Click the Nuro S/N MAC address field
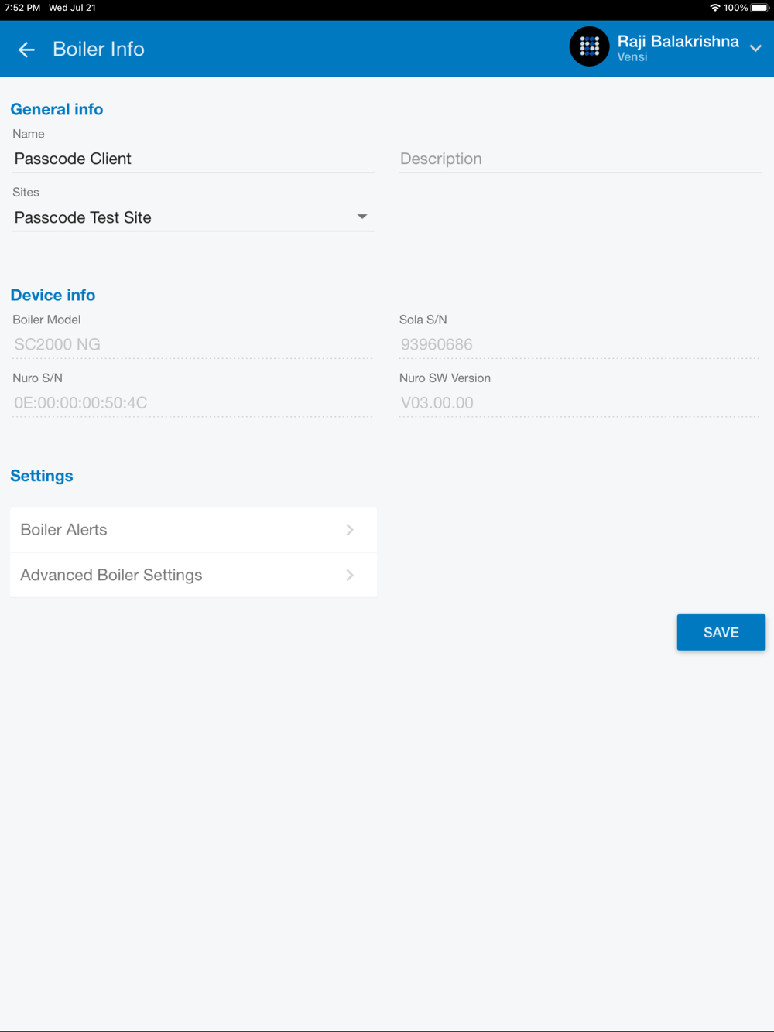Image resolution: width=774 pixels, height=1032 pixels. coord(192,402)
